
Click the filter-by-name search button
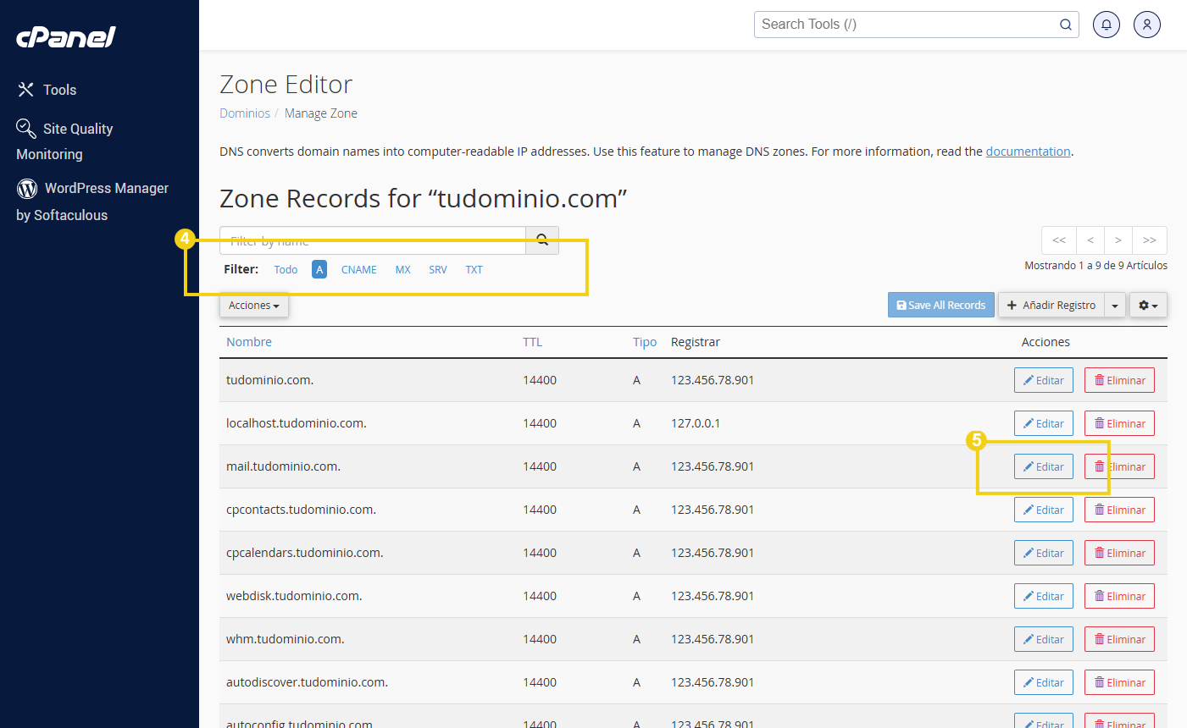[542, 240]
